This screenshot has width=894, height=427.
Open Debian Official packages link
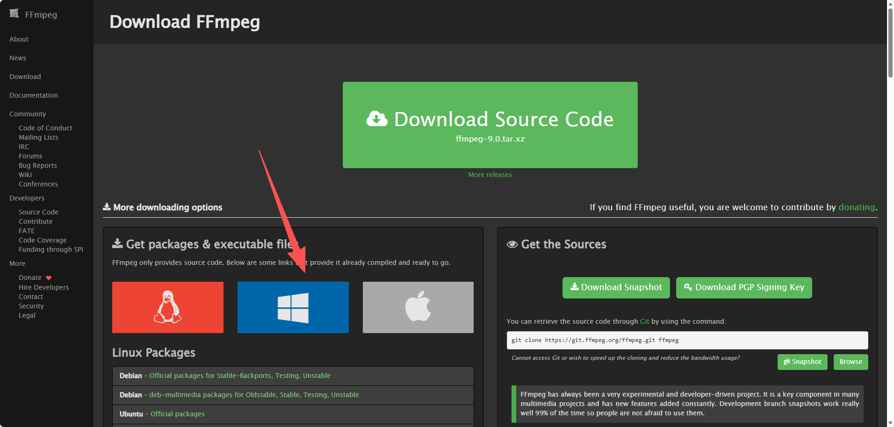[240, 376]
